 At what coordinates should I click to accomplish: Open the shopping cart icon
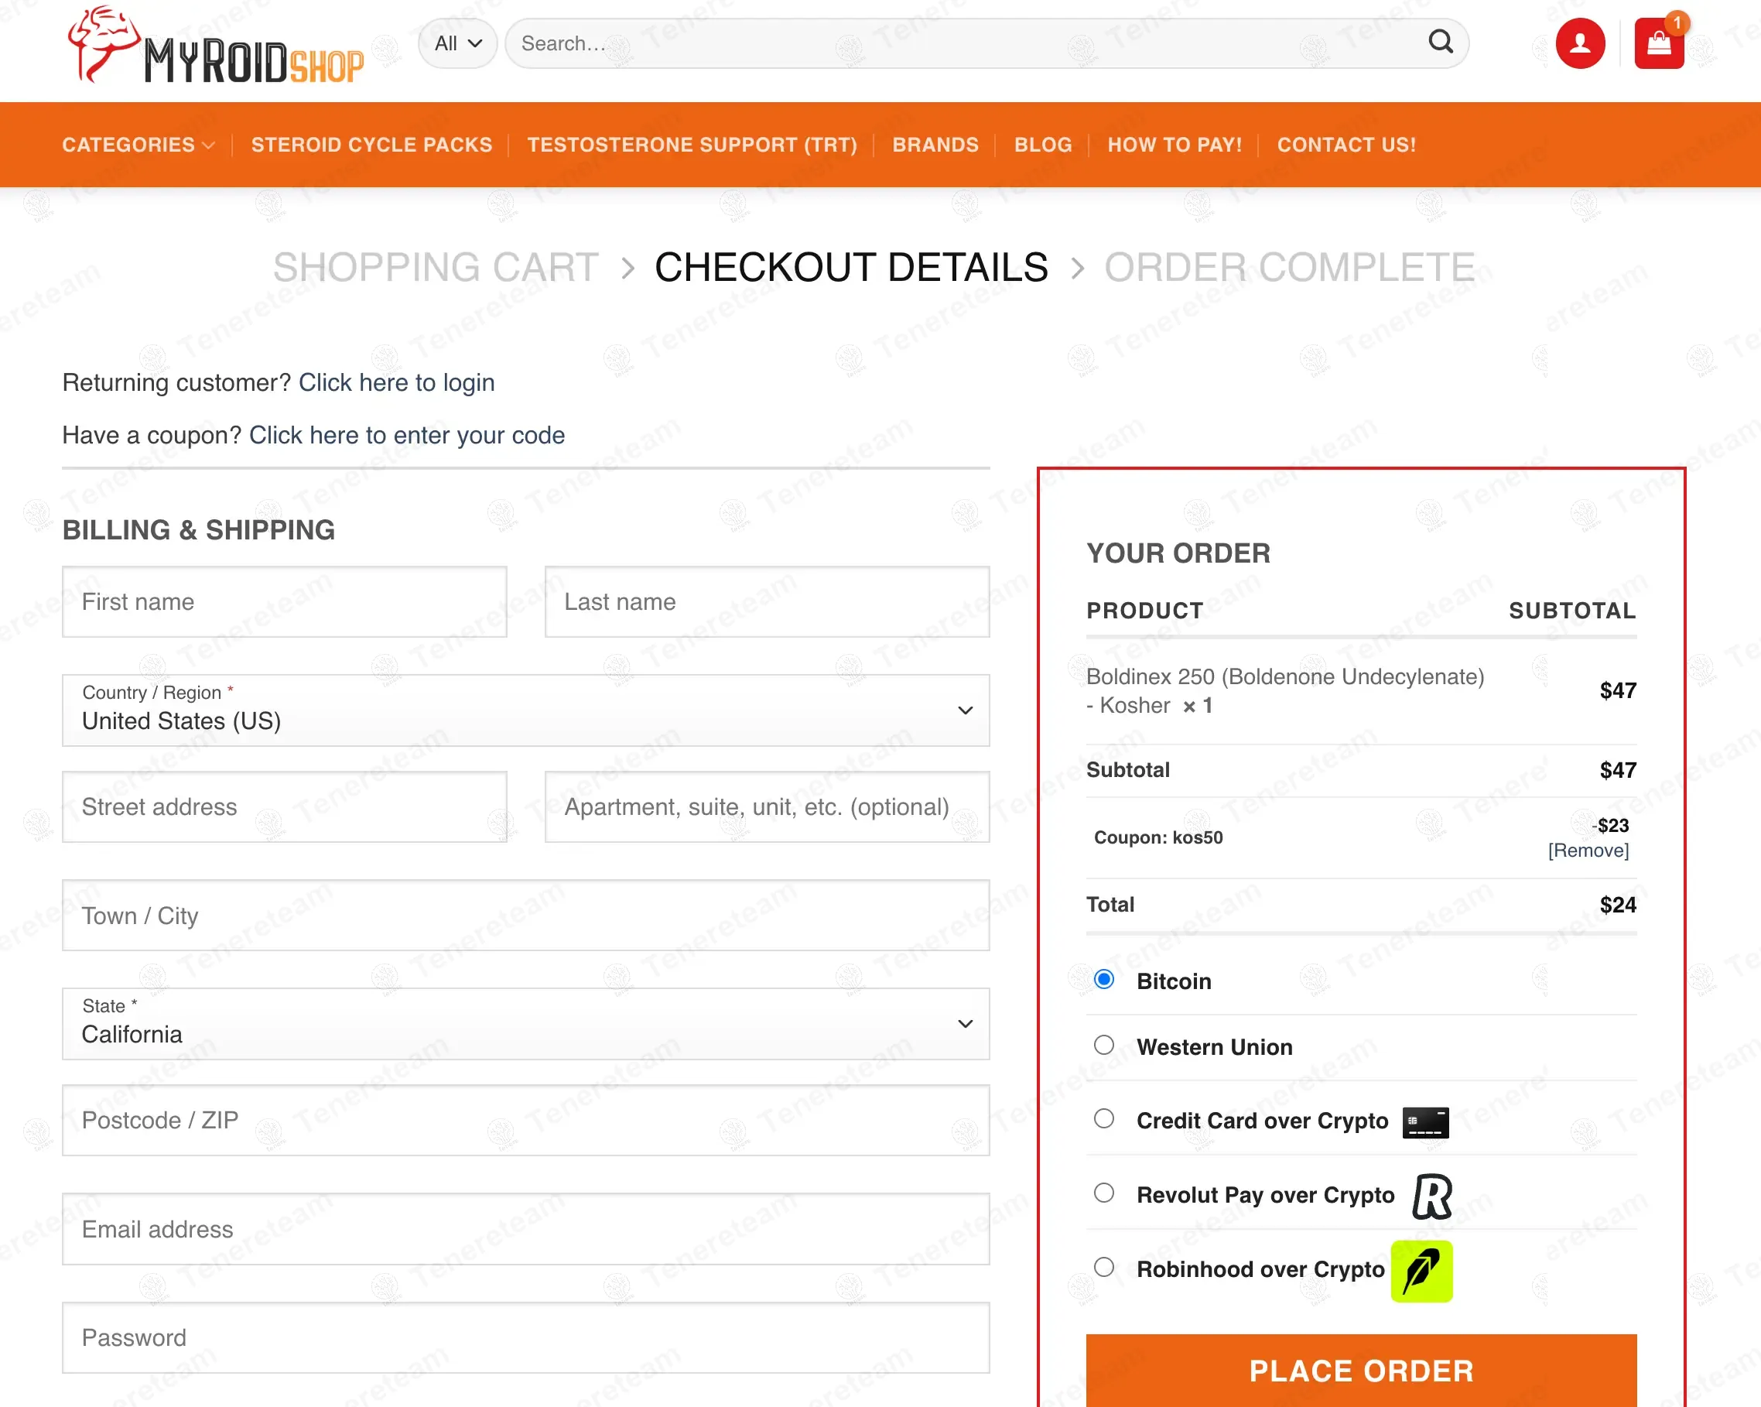(1658, 43)
